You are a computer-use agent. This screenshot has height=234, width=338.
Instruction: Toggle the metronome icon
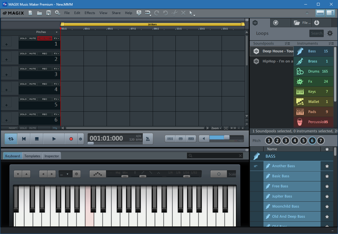(x=148, y=139)
